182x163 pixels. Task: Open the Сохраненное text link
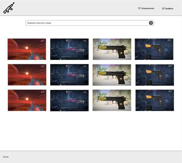[147, 8]
